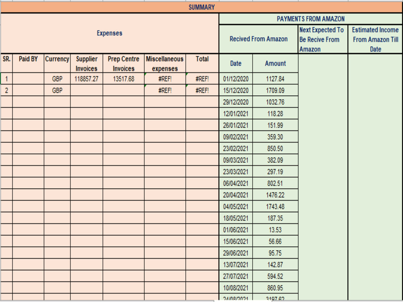Select the date 15/12/2020
This screenshot has height=302, width=403.
pyautogui.click(x=236, y=90)
